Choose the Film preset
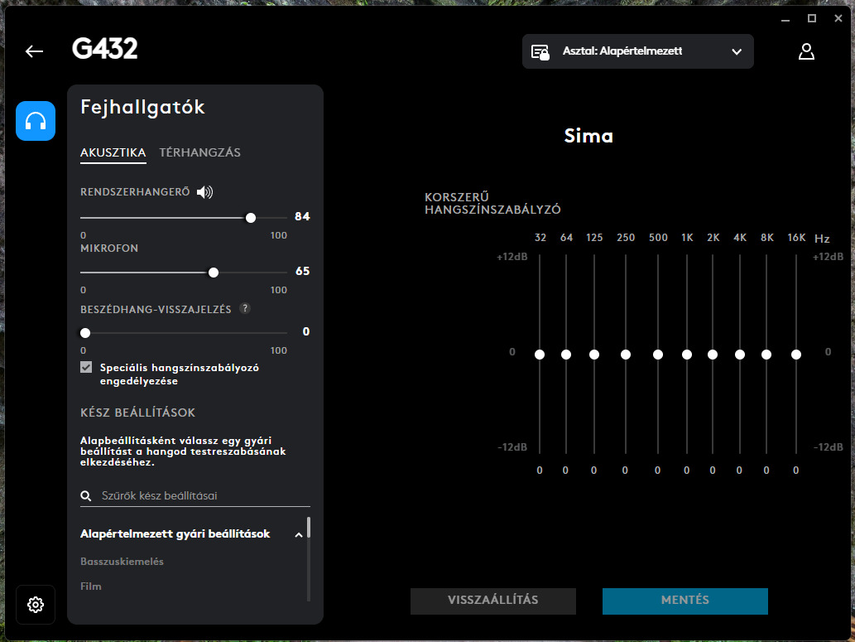Image resolution: width=855 pixels, height=642 pixels. pyautogui.click(x=90, y=586)
